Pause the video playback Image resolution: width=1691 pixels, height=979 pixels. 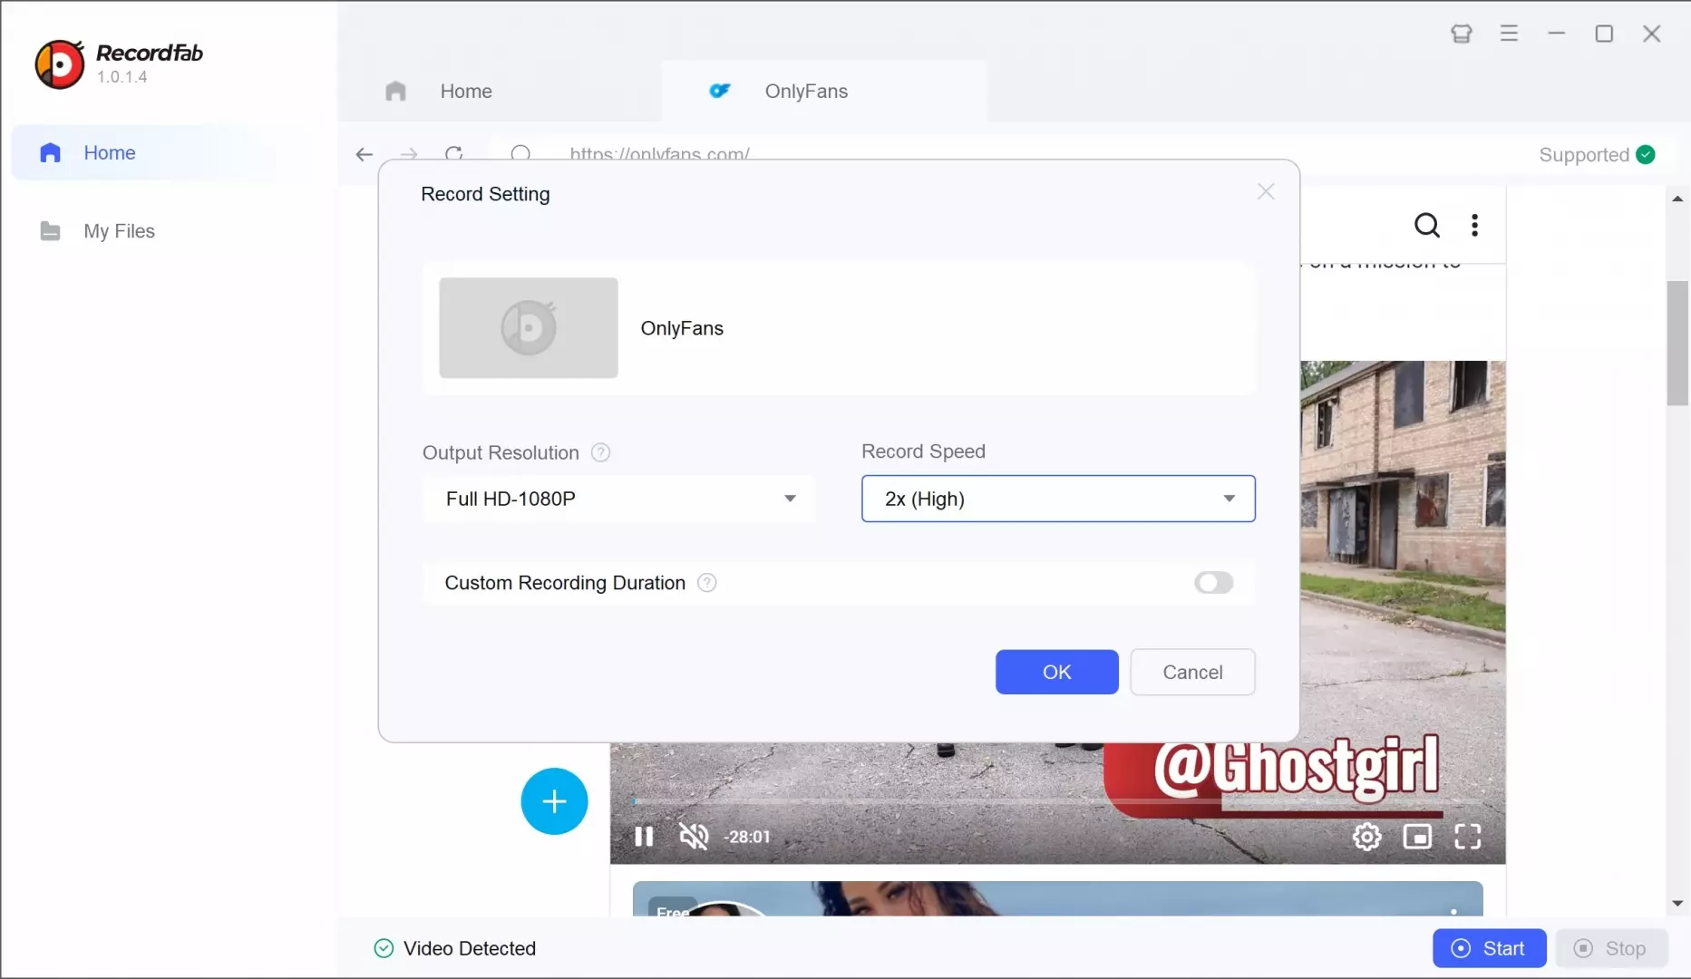tap(644, 837)
